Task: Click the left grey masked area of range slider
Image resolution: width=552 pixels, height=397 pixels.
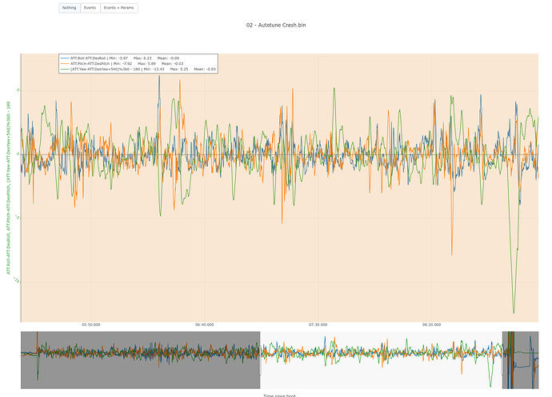Action: [x=141, y=359]
